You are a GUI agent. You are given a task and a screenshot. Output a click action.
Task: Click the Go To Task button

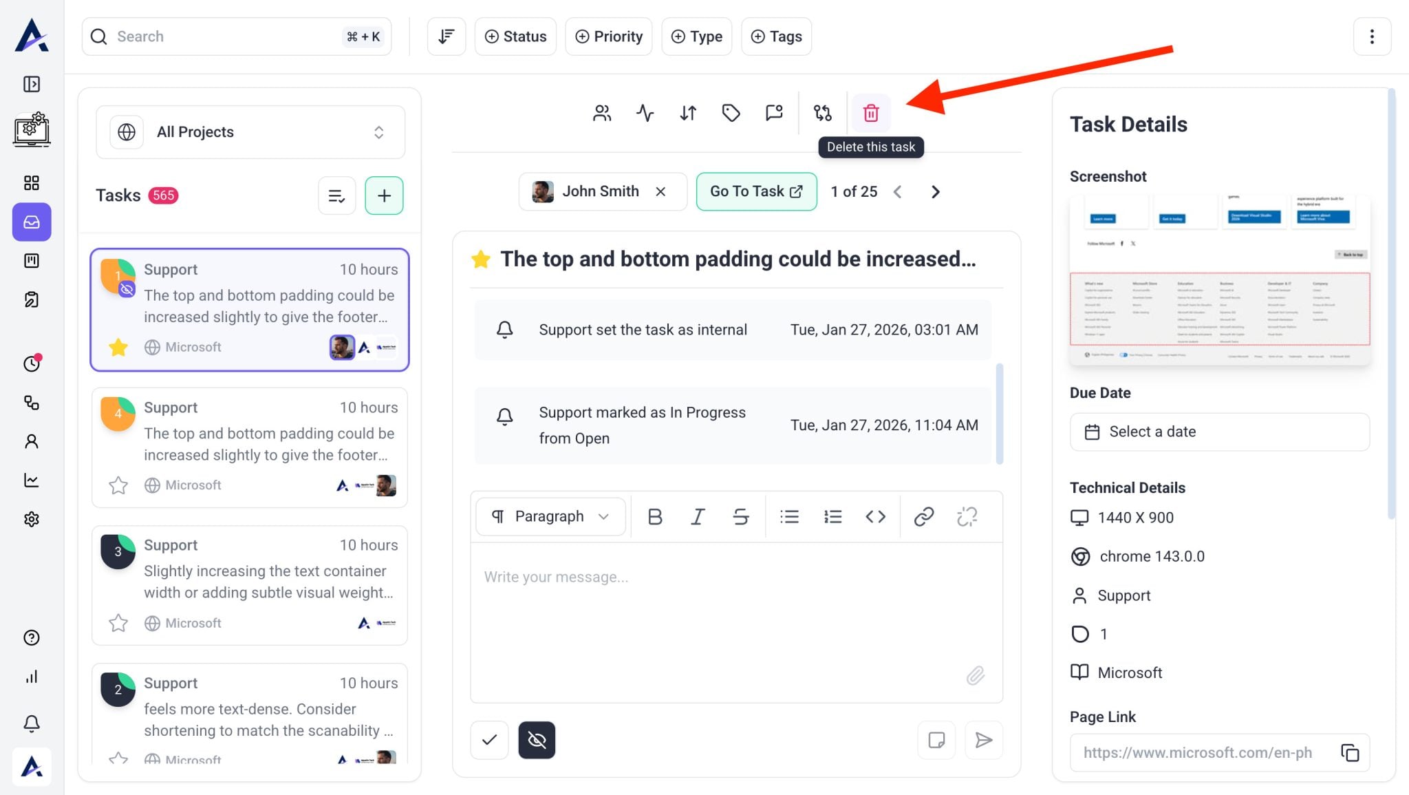(x=756, y=191)
